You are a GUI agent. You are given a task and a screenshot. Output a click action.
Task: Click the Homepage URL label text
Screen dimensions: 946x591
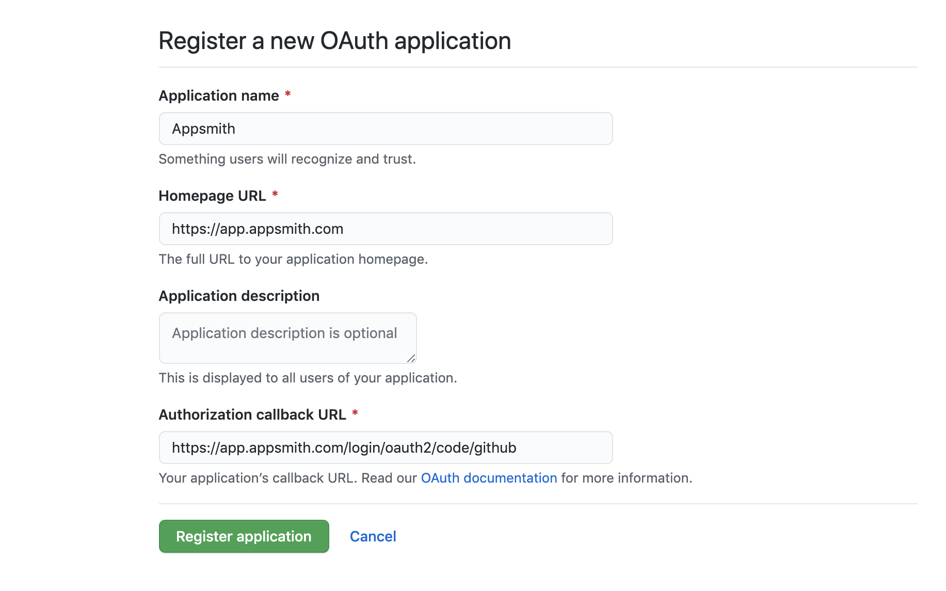[212, 196]
